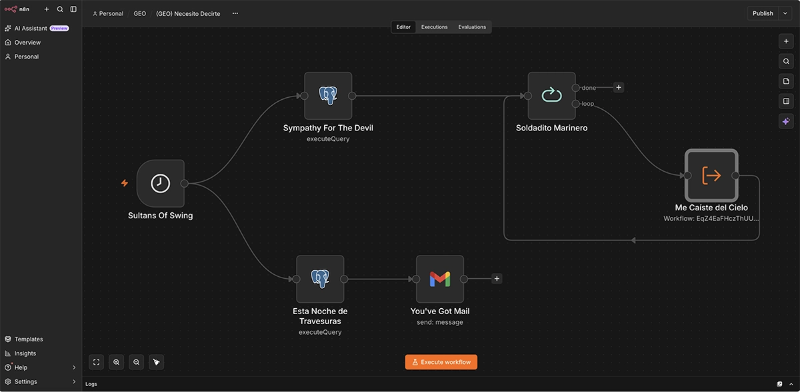The height and width of the screenshot is (392, 800).
Task: Pop out logs panel icon
Action: pos(780,384)
